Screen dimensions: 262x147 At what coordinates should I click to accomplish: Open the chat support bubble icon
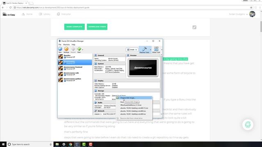tap(248, 125)
